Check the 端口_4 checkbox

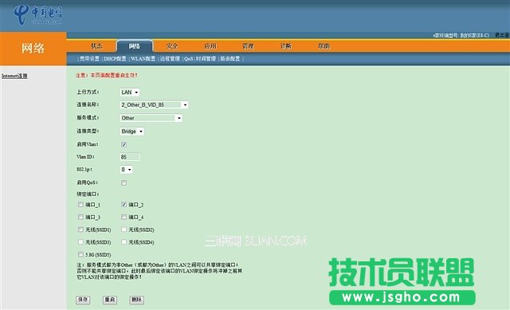pos(124,217)
